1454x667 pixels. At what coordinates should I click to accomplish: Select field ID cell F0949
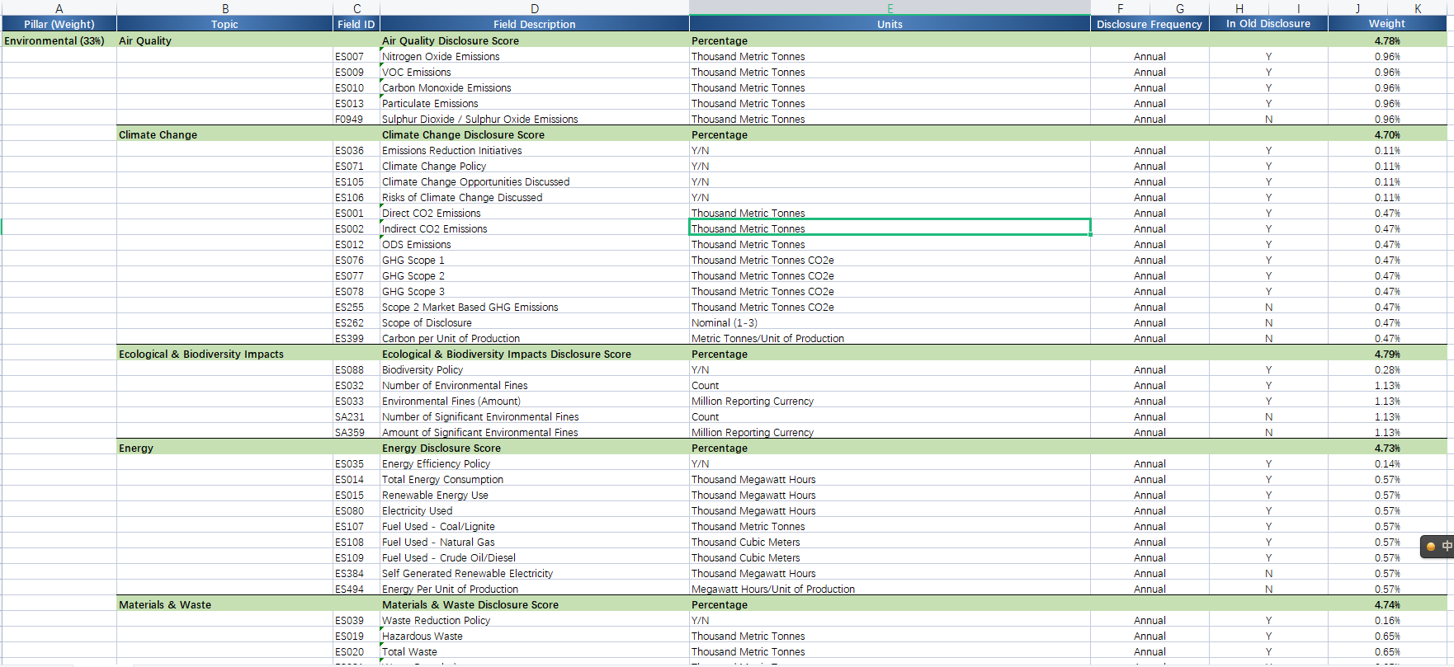point(356,119)
